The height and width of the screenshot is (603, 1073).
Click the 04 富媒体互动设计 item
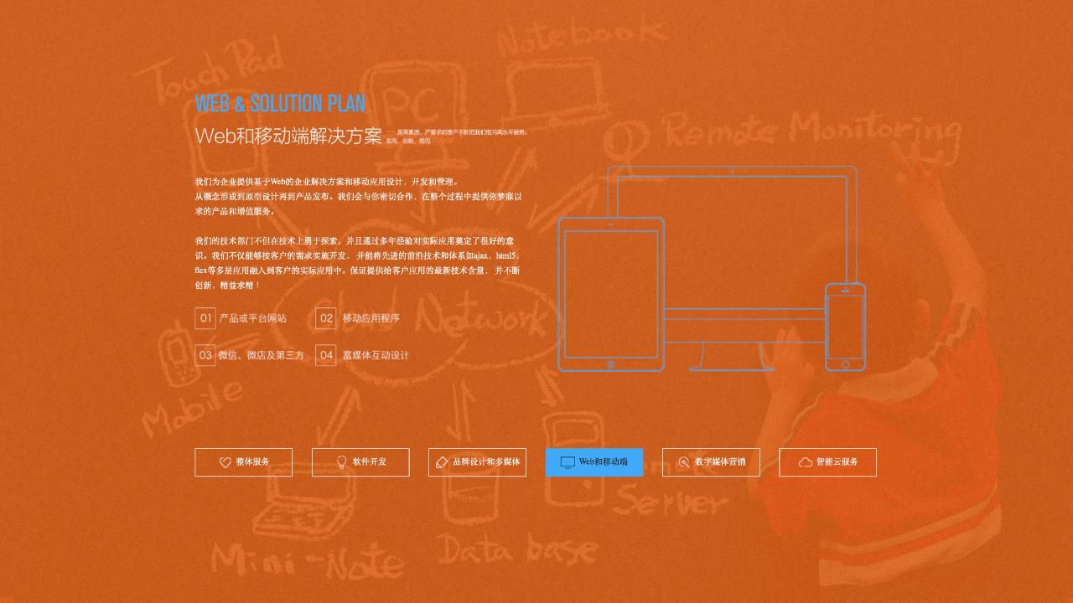(x=362, y=355)
